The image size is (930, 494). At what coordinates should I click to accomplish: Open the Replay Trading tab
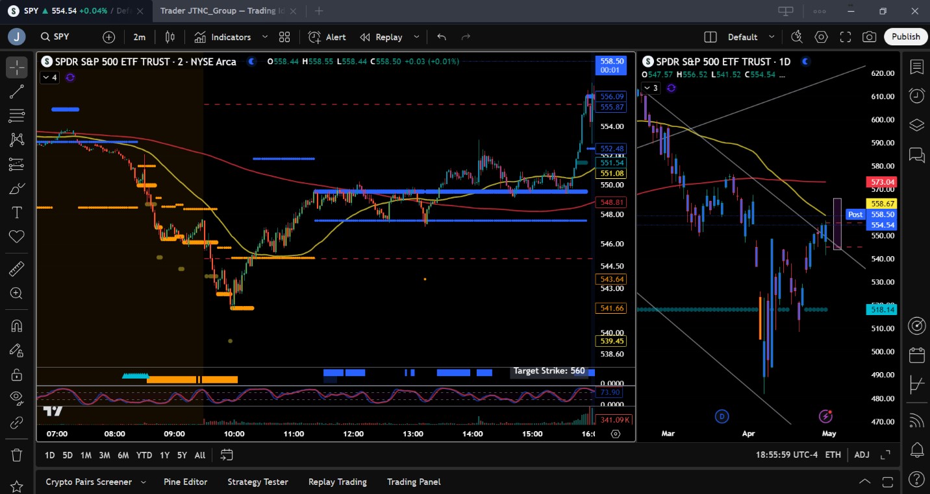(338, 482)
